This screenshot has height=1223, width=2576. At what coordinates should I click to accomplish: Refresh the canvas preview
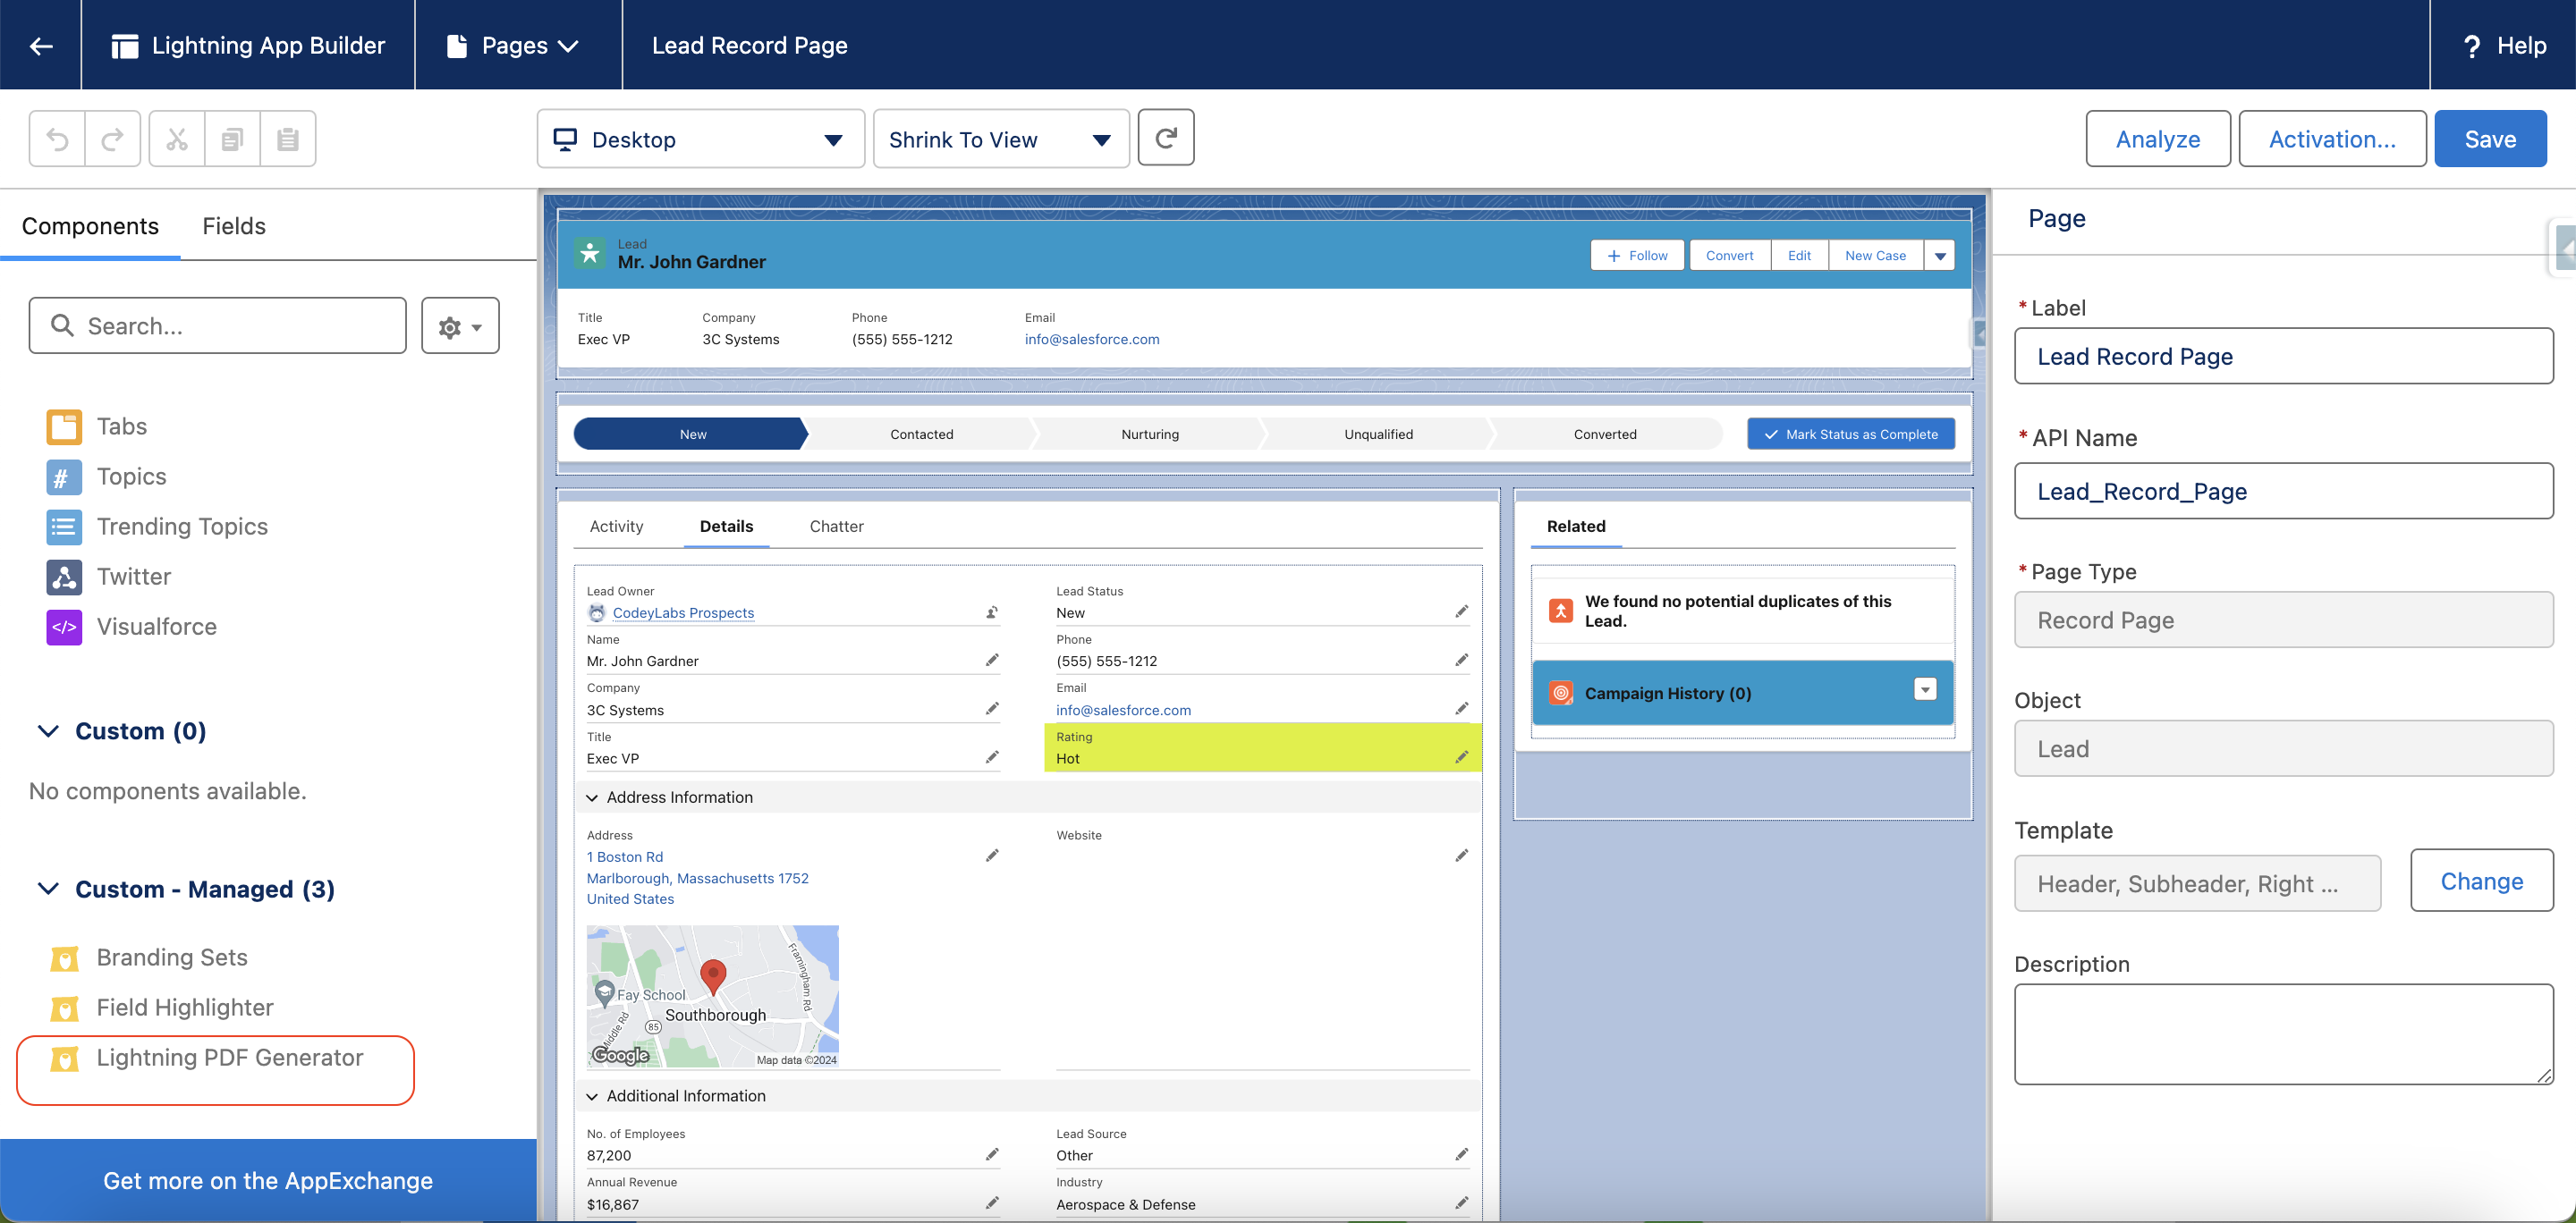click(x=1166, y=138)
